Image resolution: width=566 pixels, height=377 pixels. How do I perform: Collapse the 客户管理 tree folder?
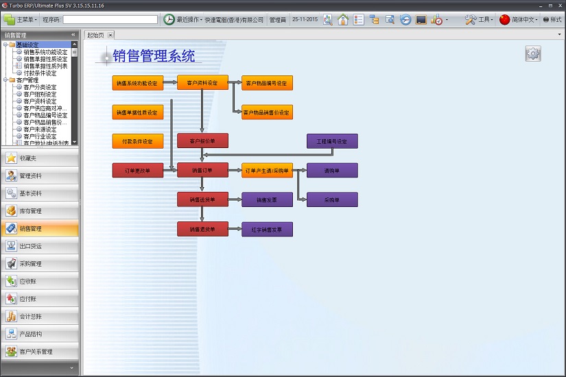click(x=5, y=80)
